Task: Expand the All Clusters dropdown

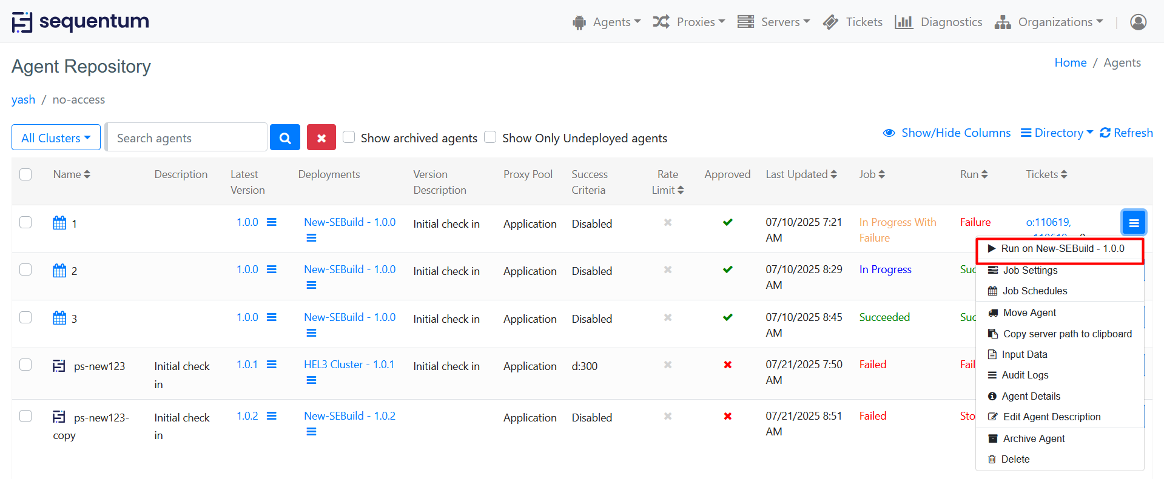Action: click(x=55, y=138)
